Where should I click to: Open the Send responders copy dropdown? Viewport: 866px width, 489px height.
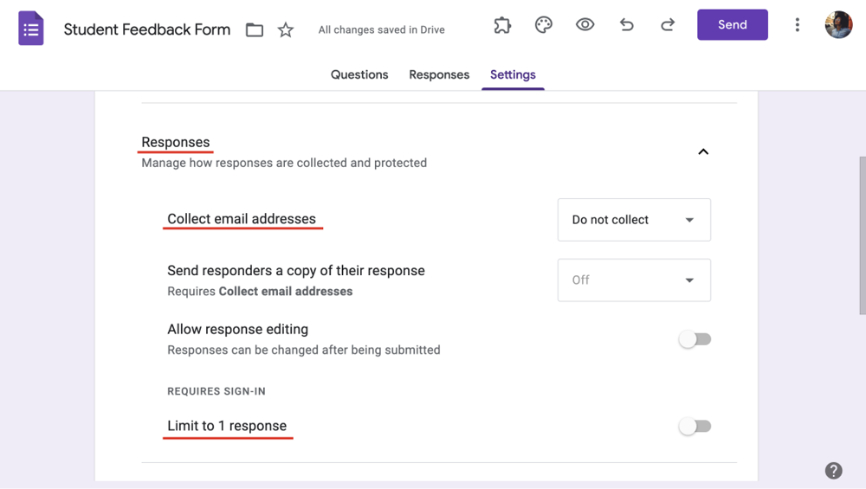(x=634, y=280)
